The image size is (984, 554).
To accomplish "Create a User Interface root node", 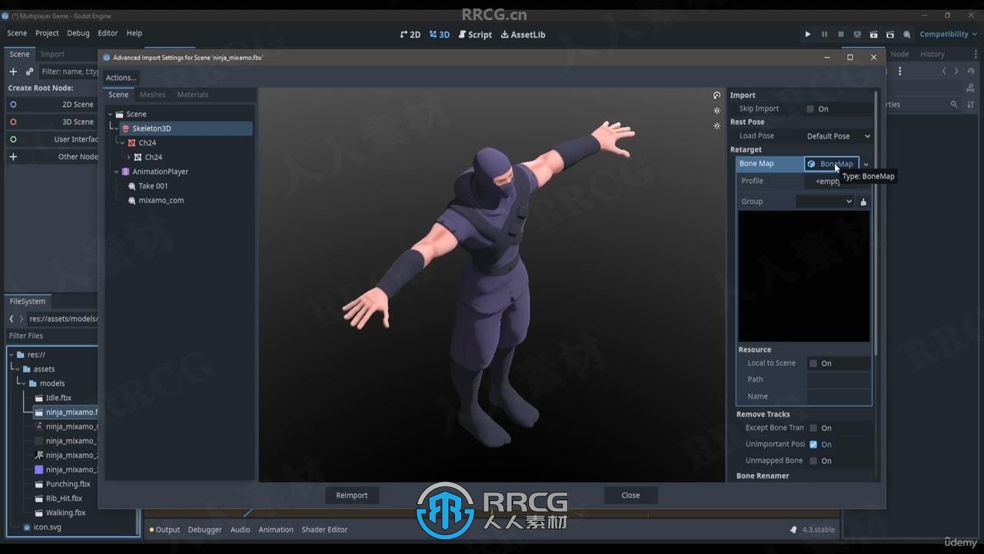I will coord(51,139).
